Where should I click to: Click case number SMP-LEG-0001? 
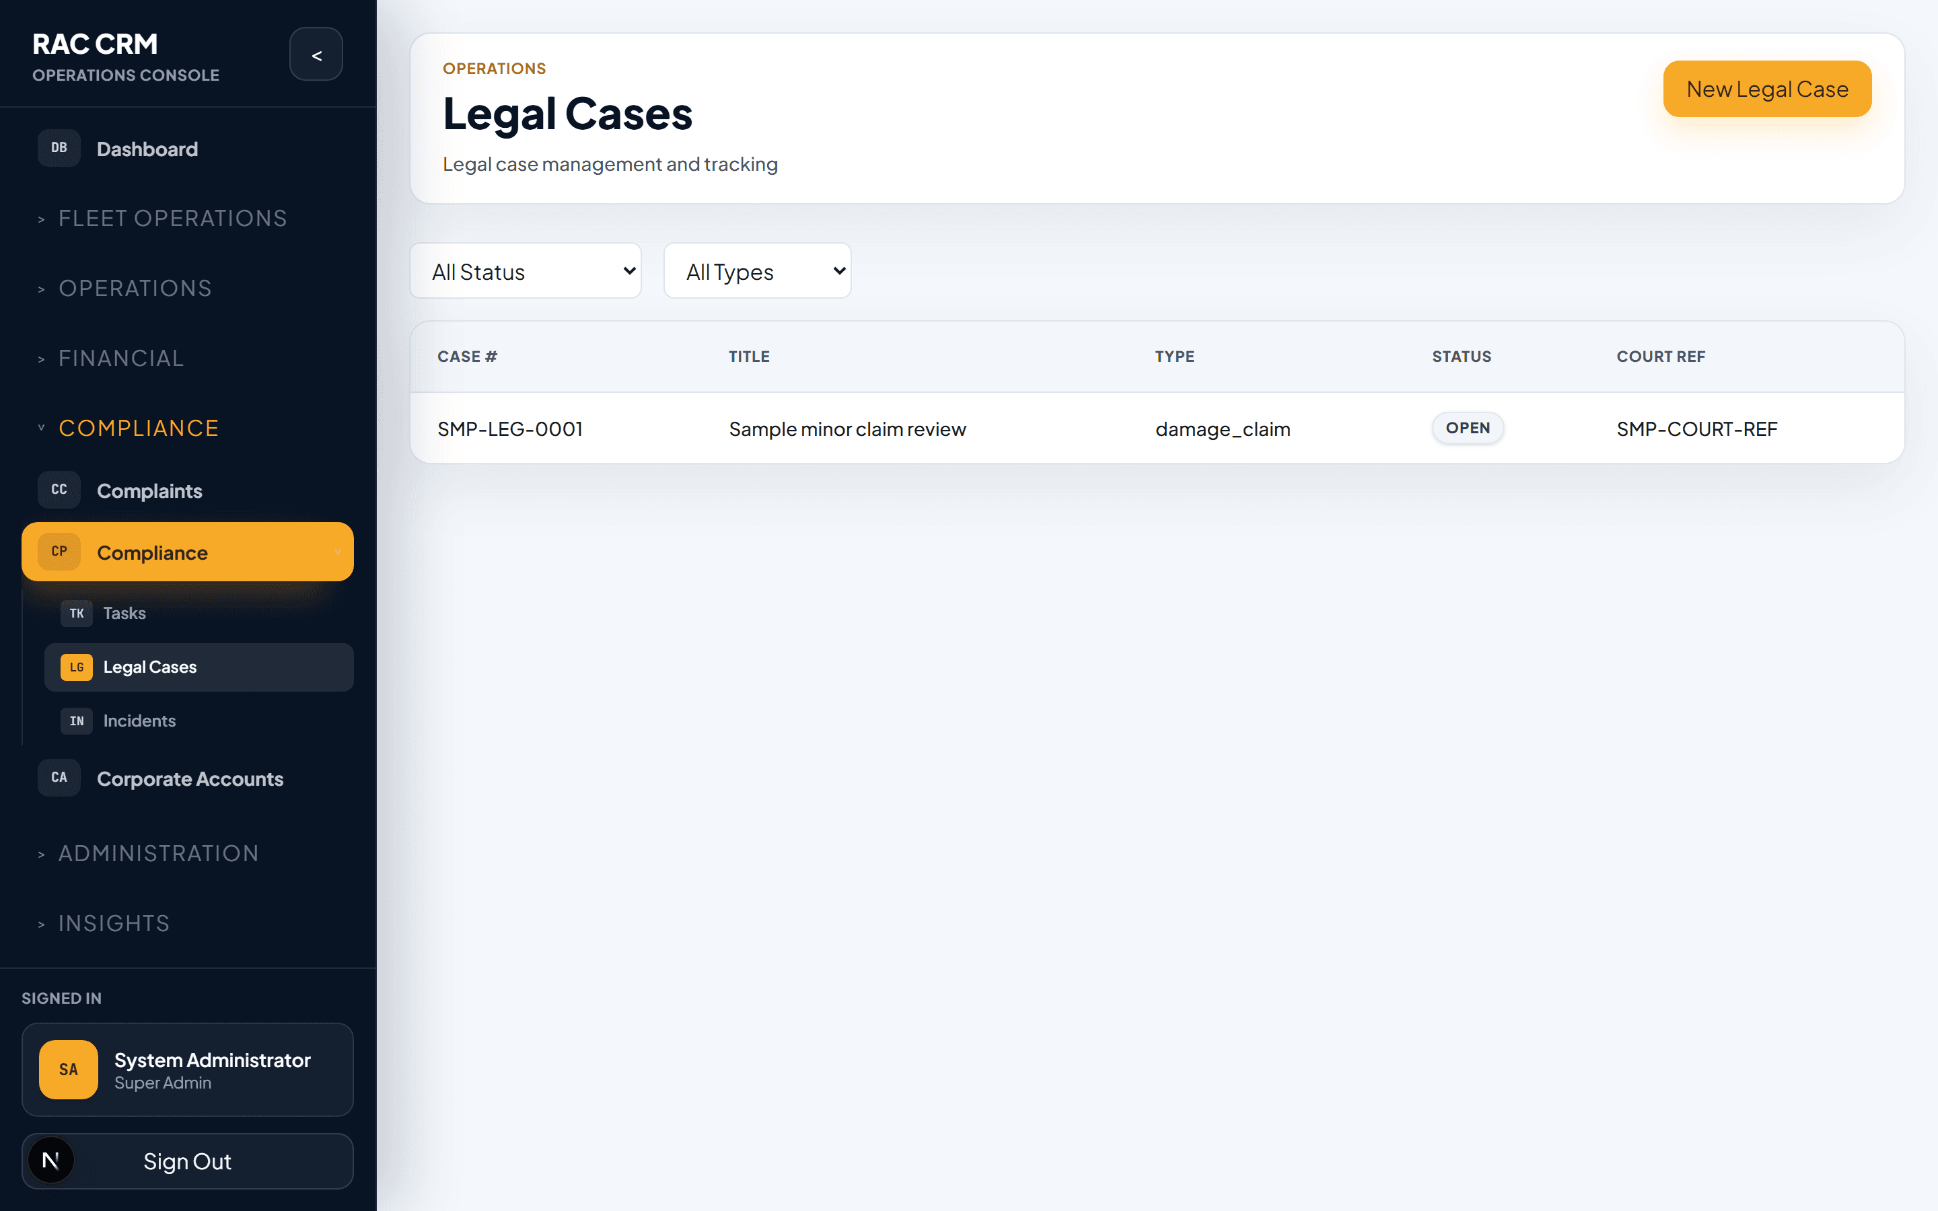(x=510, y=429)
